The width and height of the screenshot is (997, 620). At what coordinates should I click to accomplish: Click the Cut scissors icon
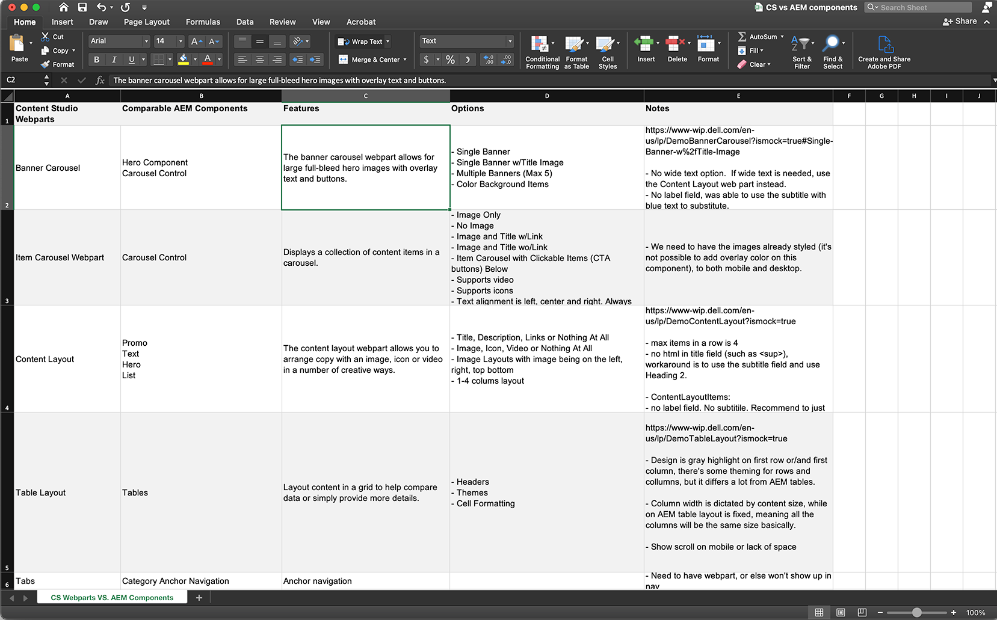click(45, 37)
